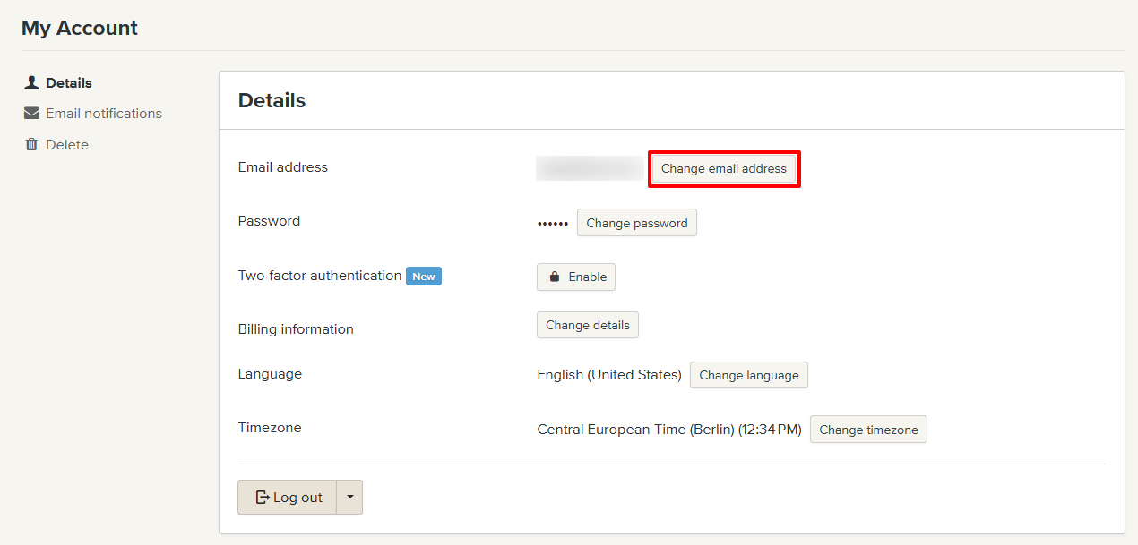Click the Change language button
Viewport: 1138px width, 545px height.
click(748, 375)
